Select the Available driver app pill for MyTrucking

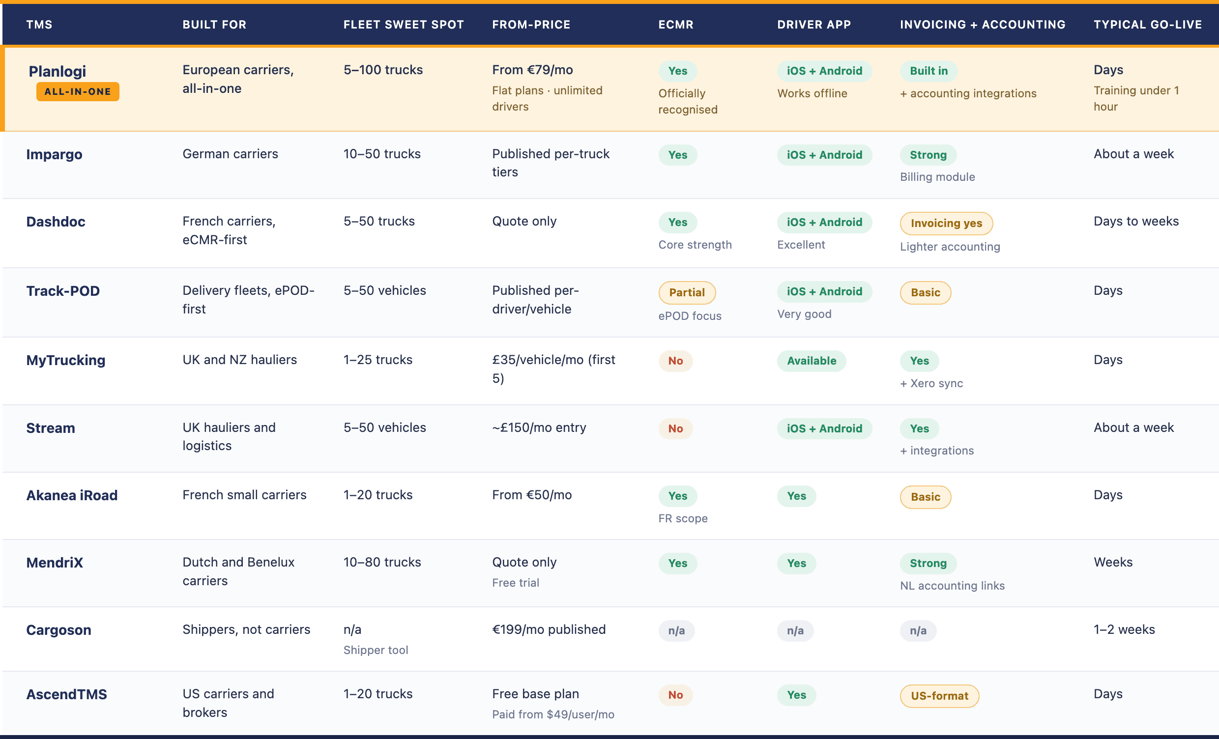(x=812, y=361)
